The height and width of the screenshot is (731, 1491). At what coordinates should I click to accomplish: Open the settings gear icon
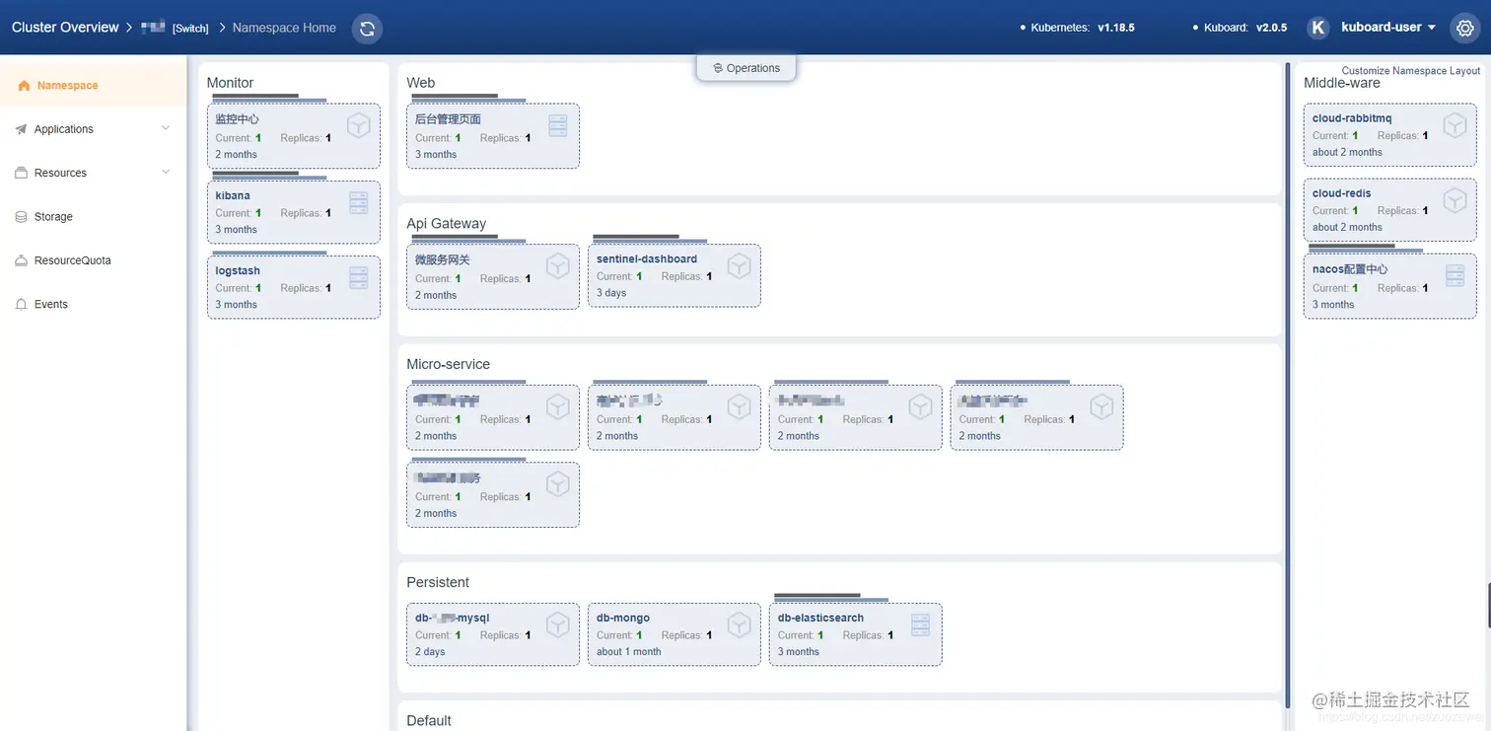click(x=1464, y=28)
